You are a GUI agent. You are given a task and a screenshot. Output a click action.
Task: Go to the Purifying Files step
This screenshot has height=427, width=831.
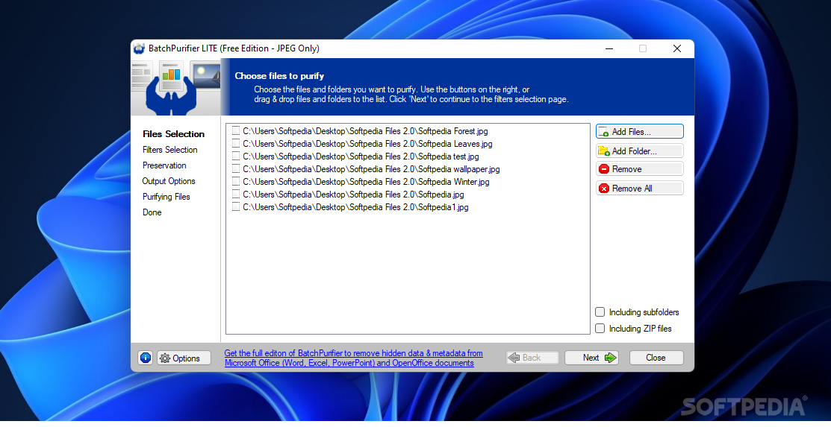click(x=166, y=197)
